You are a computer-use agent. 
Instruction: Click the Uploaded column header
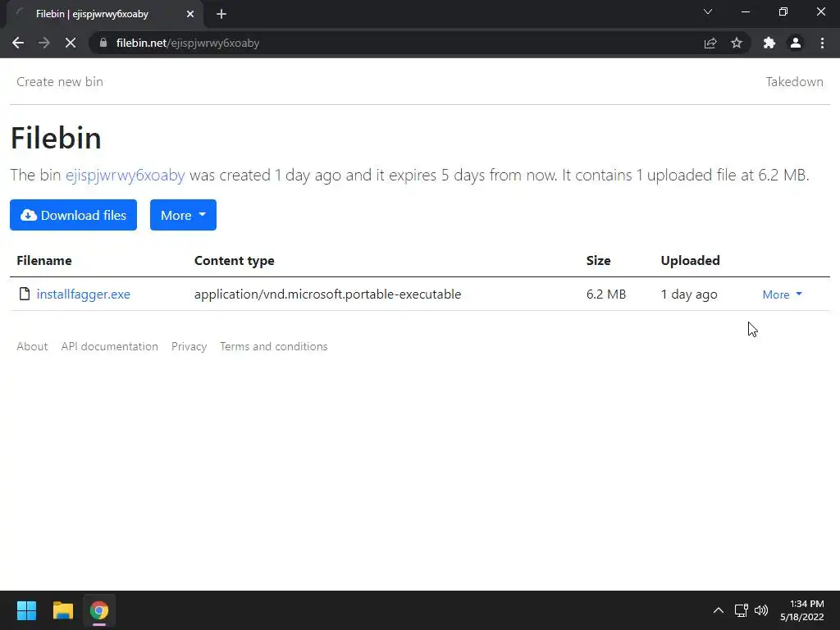(690, 260)
